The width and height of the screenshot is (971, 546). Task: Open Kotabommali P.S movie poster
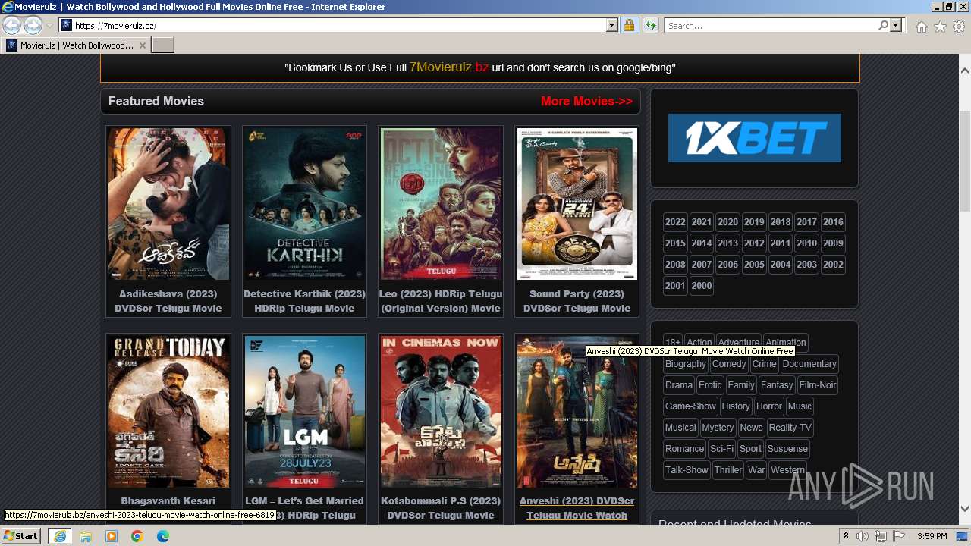coord(441,412)
